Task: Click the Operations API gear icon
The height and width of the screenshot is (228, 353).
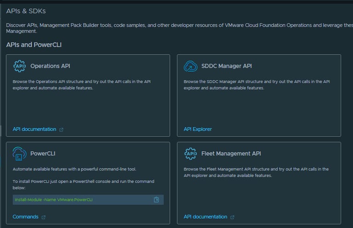Action: pyautogui.click(x=20, y=66)
